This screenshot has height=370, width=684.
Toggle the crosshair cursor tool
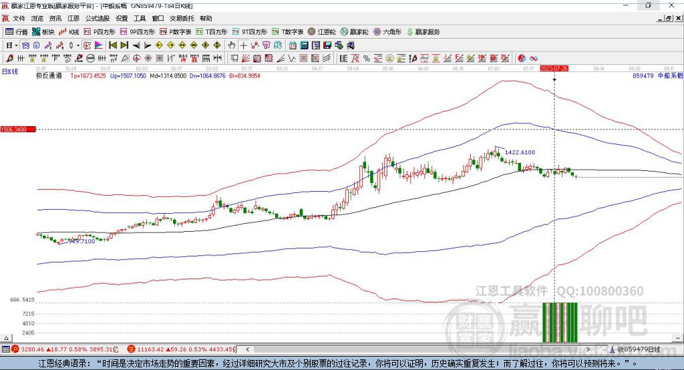coord(243,45)
